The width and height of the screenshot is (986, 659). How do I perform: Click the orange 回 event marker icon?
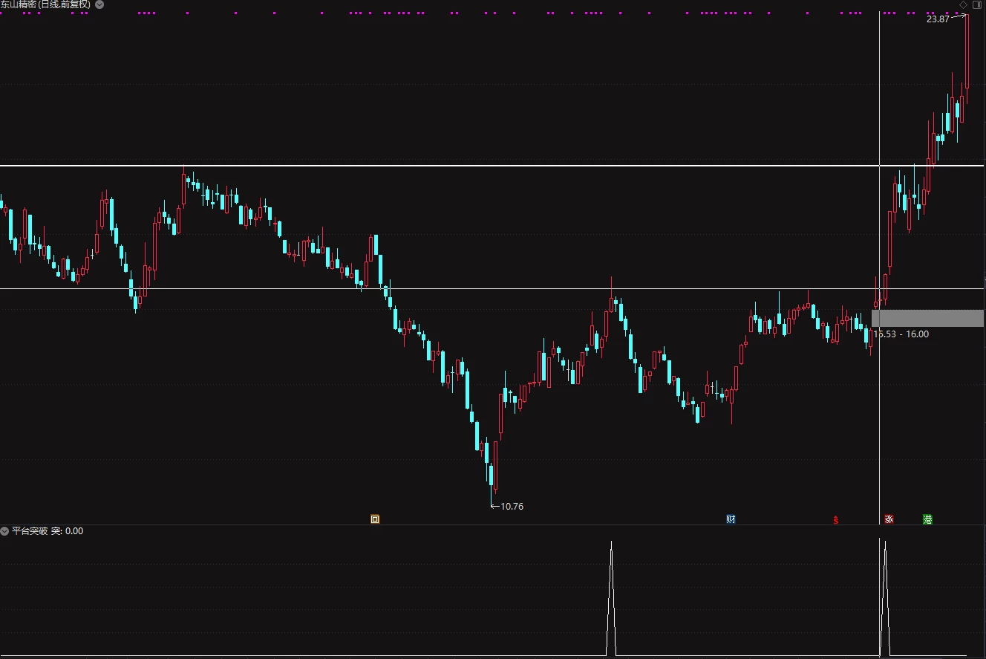pyautogui.click(x=375, y=519)
